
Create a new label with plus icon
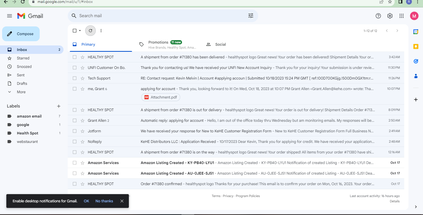(59, 106)
